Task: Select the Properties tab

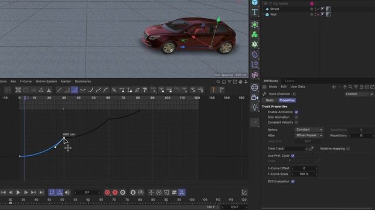Action: (287, 100)
